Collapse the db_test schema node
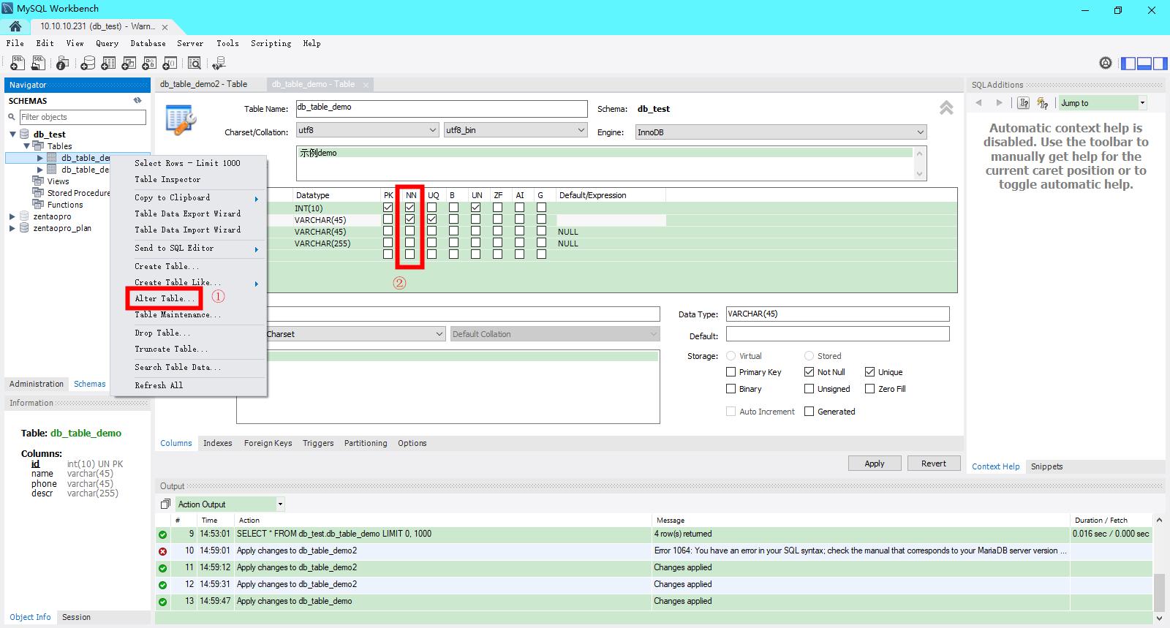 [x=12, y=135]
